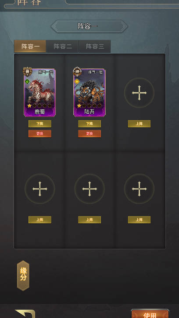
Task: Select the 阵容一 tab
Action: click(30, 46)
